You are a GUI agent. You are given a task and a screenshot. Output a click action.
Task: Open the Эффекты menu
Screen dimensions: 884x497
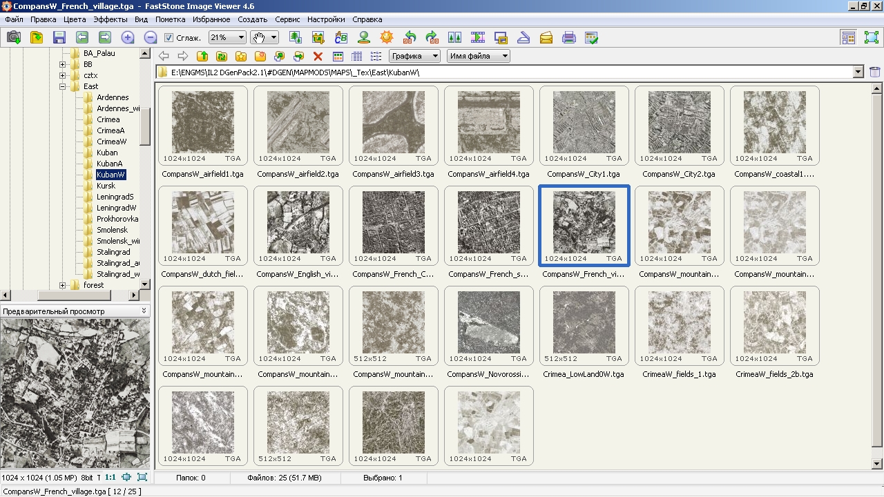[x=110, y=19]
